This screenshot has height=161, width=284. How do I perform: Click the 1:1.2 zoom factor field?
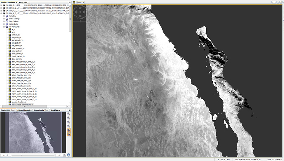coord(6,155)
